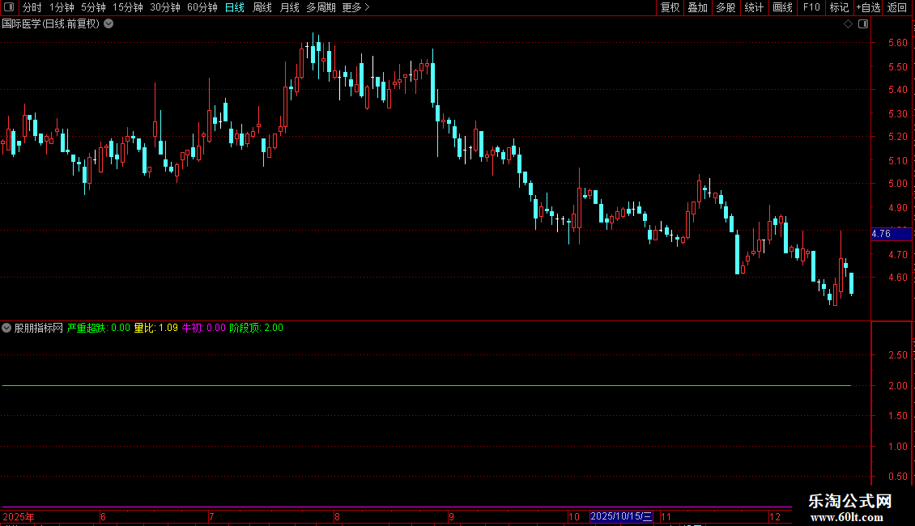Click the 统计 statistics button

tap(753, 7)
